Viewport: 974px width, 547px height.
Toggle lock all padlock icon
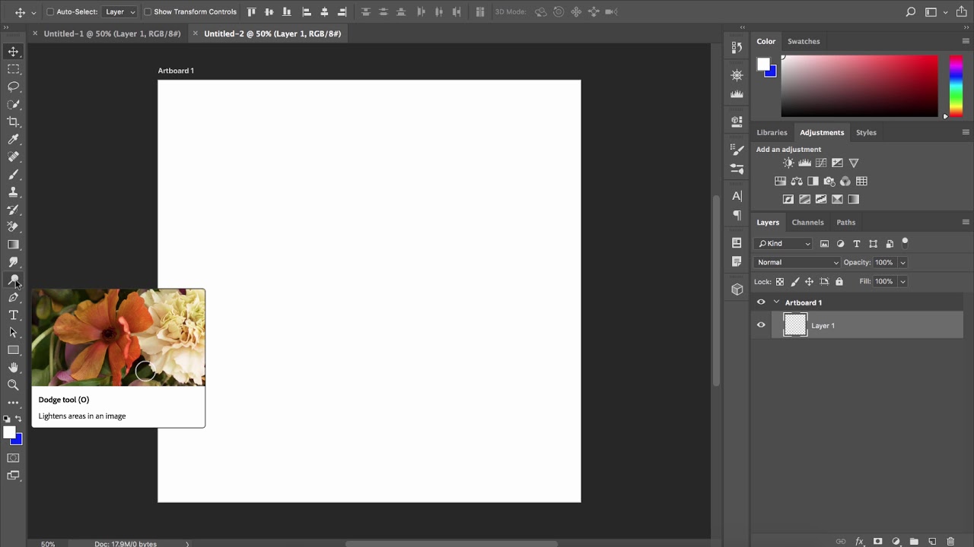coord(839,282)
